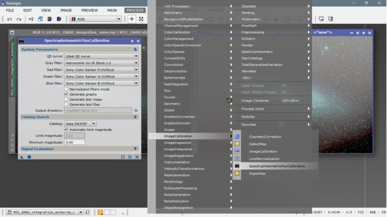Open the IMAGE menu
Viewport: 387px width, 217px height.
pyautogui.click(x=66, y=11)
